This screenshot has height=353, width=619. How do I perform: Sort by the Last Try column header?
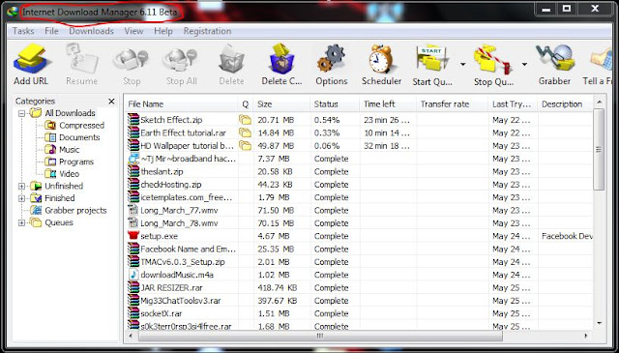tap(513, 104)
